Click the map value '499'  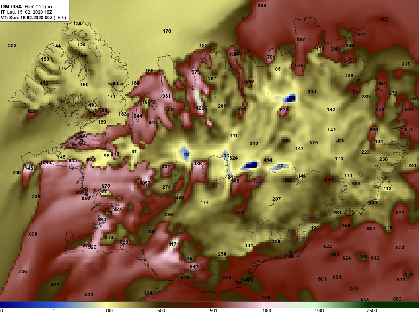[x=384, y=19]
